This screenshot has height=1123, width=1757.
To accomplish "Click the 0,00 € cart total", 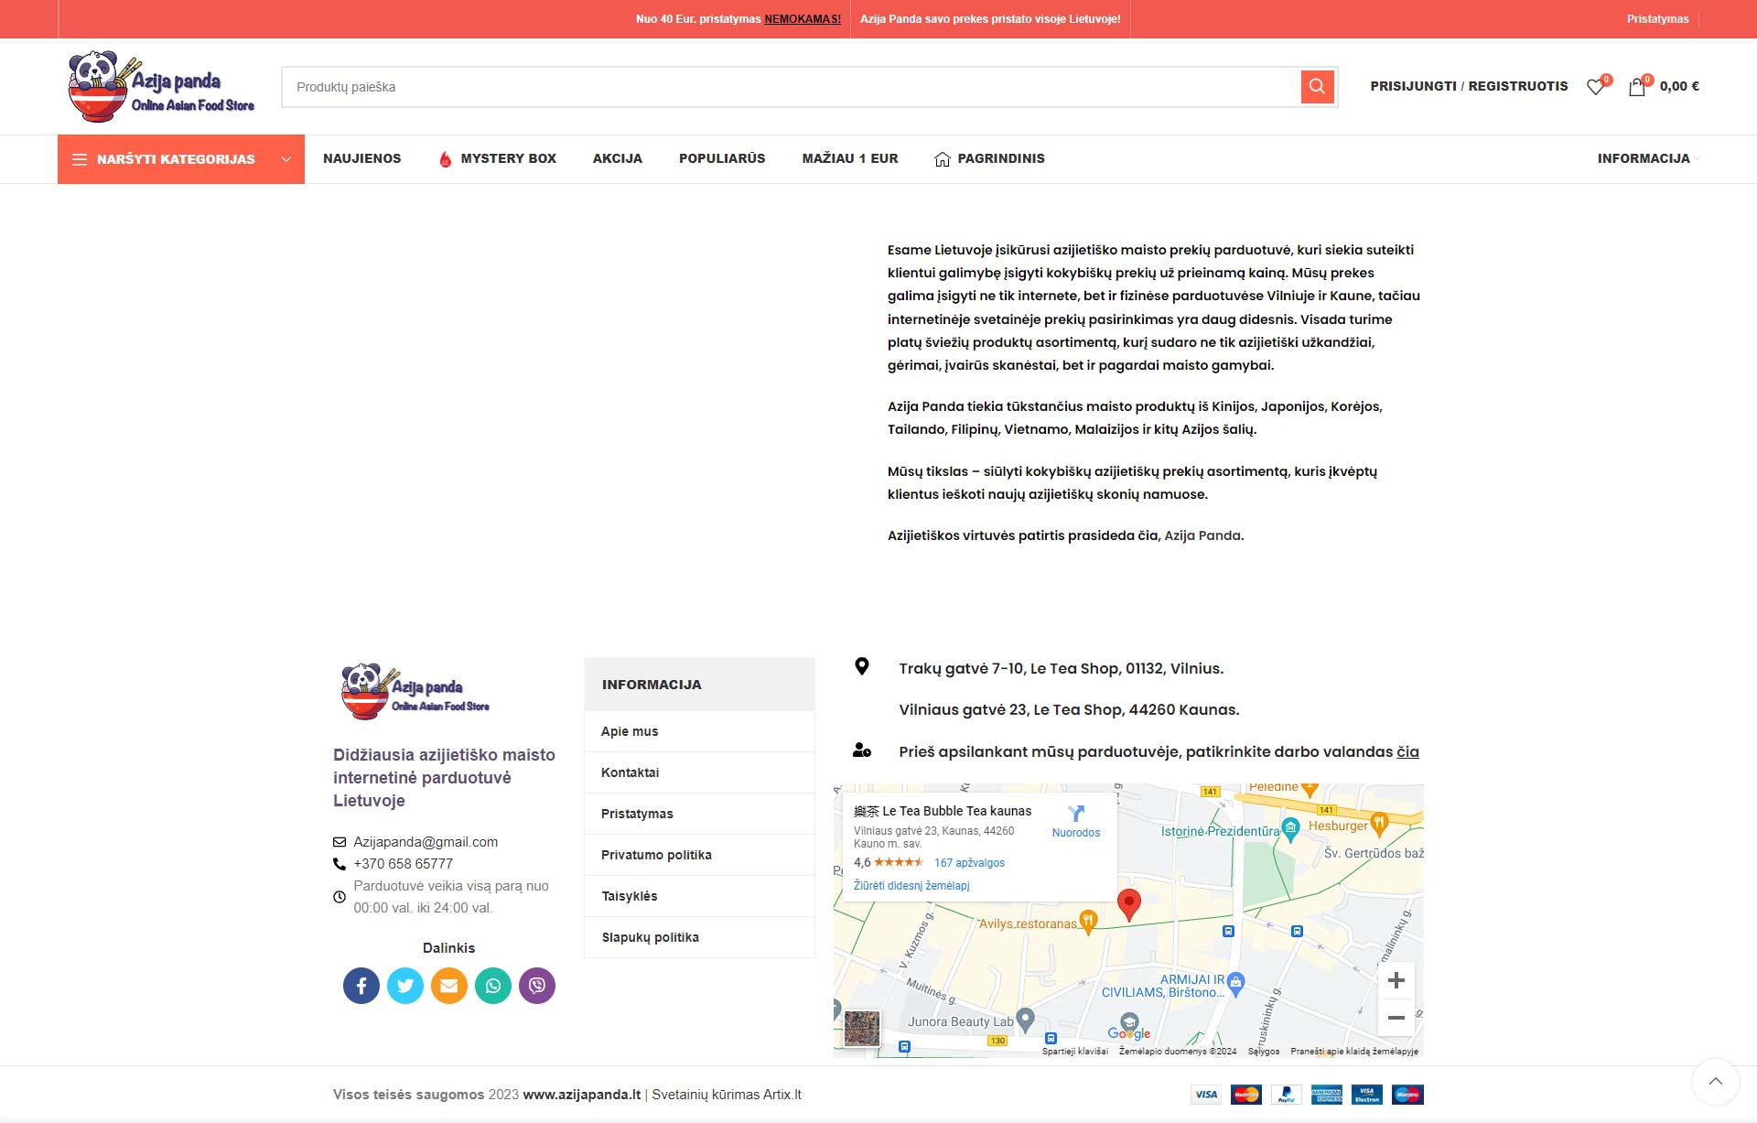I will pos(1679,86).
